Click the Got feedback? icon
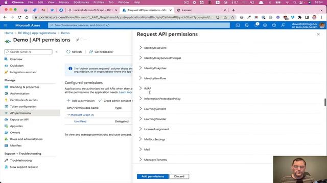Screen dimensions: 327x183 point(91,52)
